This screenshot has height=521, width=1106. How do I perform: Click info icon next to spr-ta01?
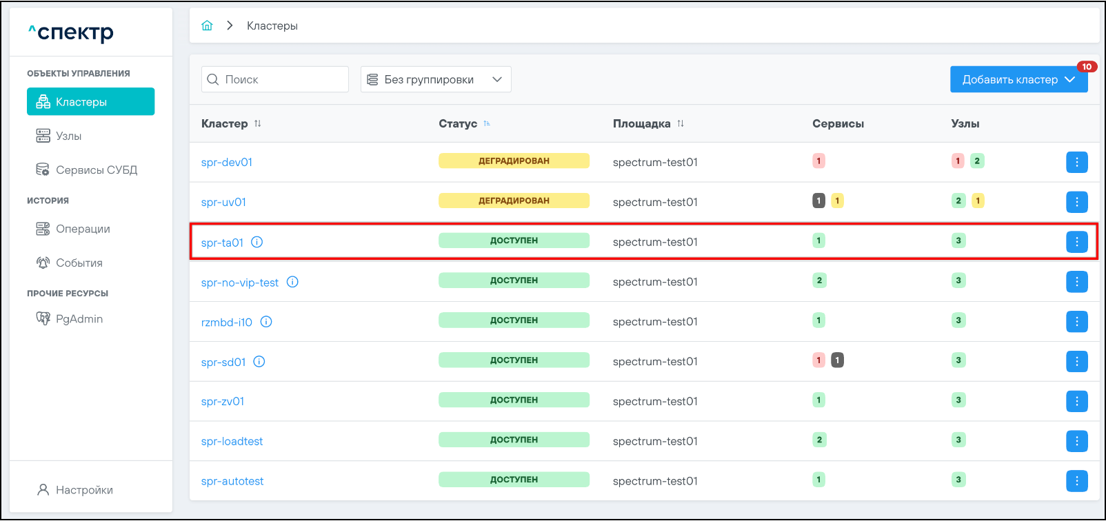click(257, 242)
